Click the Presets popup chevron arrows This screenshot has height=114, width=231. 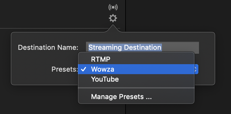coord(196,69)
